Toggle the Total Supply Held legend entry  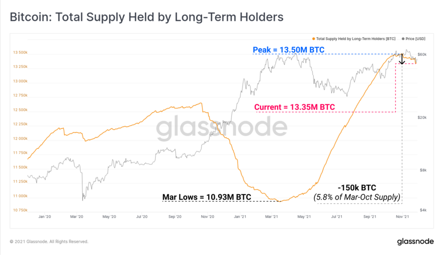click(x=357, y=38)
